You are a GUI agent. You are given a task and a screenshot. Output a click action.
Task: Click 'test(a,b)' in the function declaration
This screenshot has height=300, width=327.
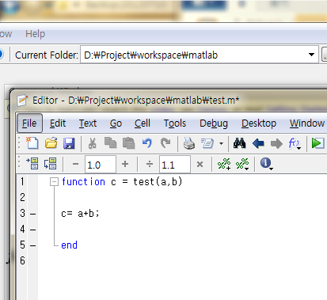(158, 182)
